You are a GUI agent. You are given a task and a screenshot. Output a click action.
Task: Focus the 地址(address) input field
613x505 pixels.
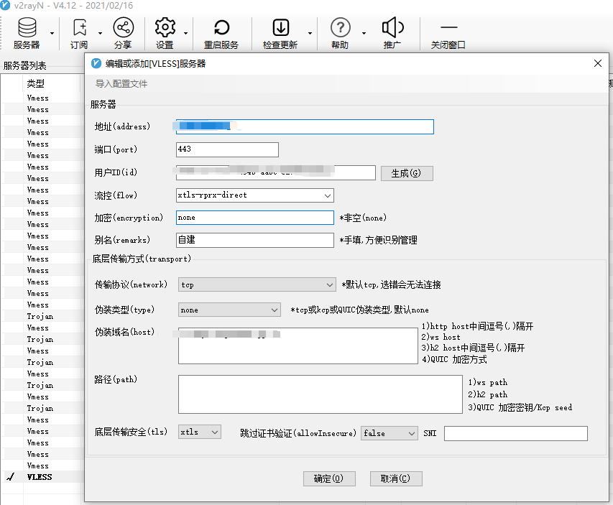click(305, 126)
